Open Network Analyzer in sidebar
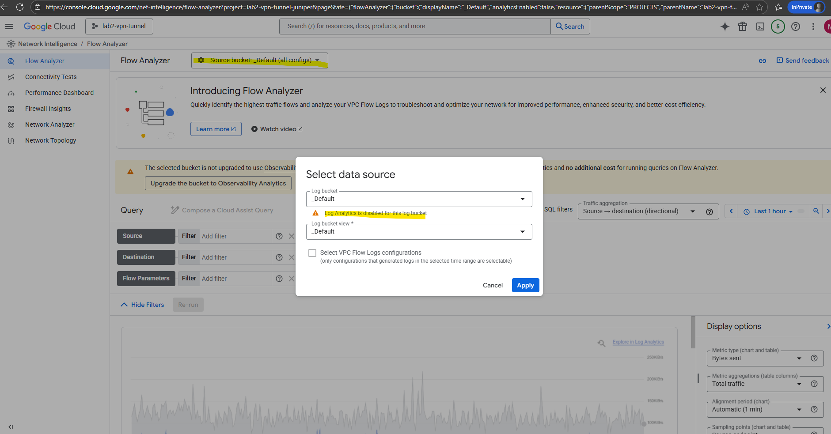The image size is (831, 434). point(55,125)
